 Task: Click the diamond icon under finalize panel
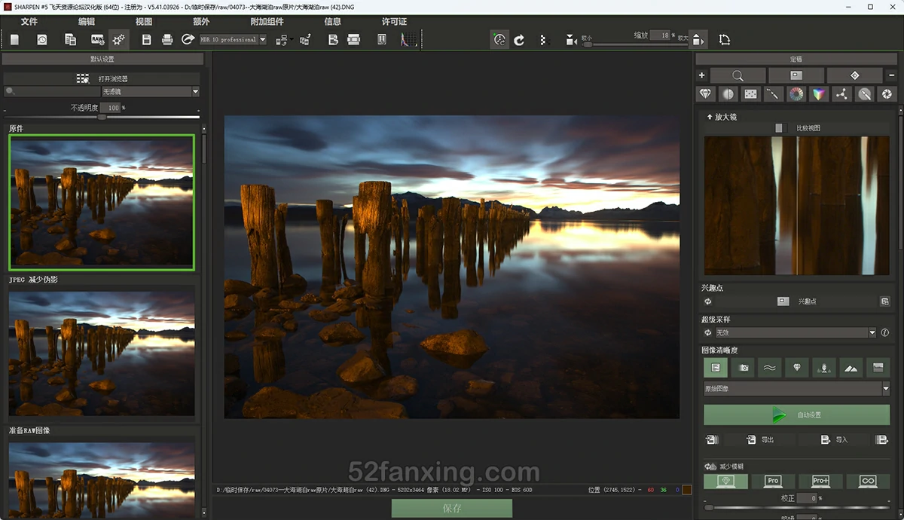click(706, 94)
